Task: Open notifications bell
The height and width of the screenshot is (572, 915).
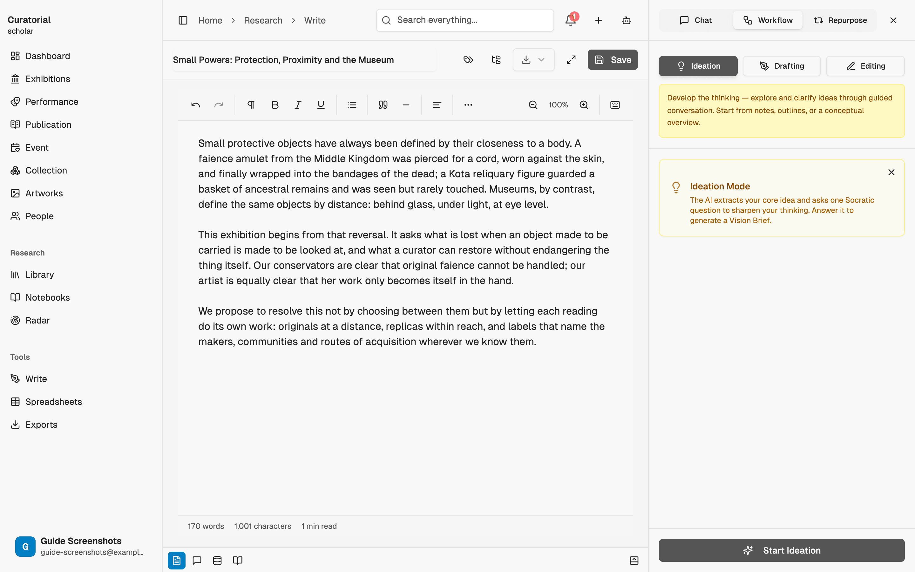Action: pyautogui.click(x=571, y=20)
